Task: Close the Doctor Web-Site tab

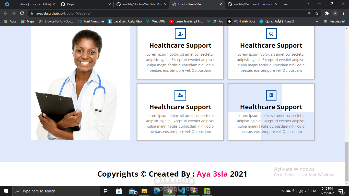Action: [221, 4]
